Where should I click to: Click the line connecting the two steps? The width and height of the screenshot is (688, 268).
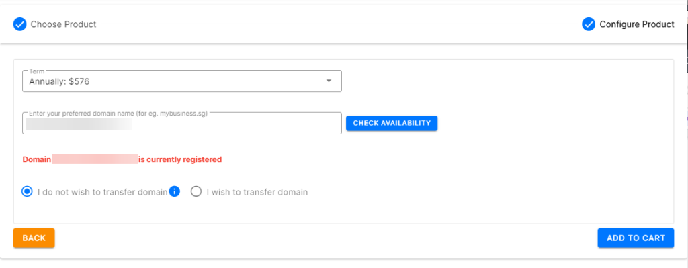339,24
